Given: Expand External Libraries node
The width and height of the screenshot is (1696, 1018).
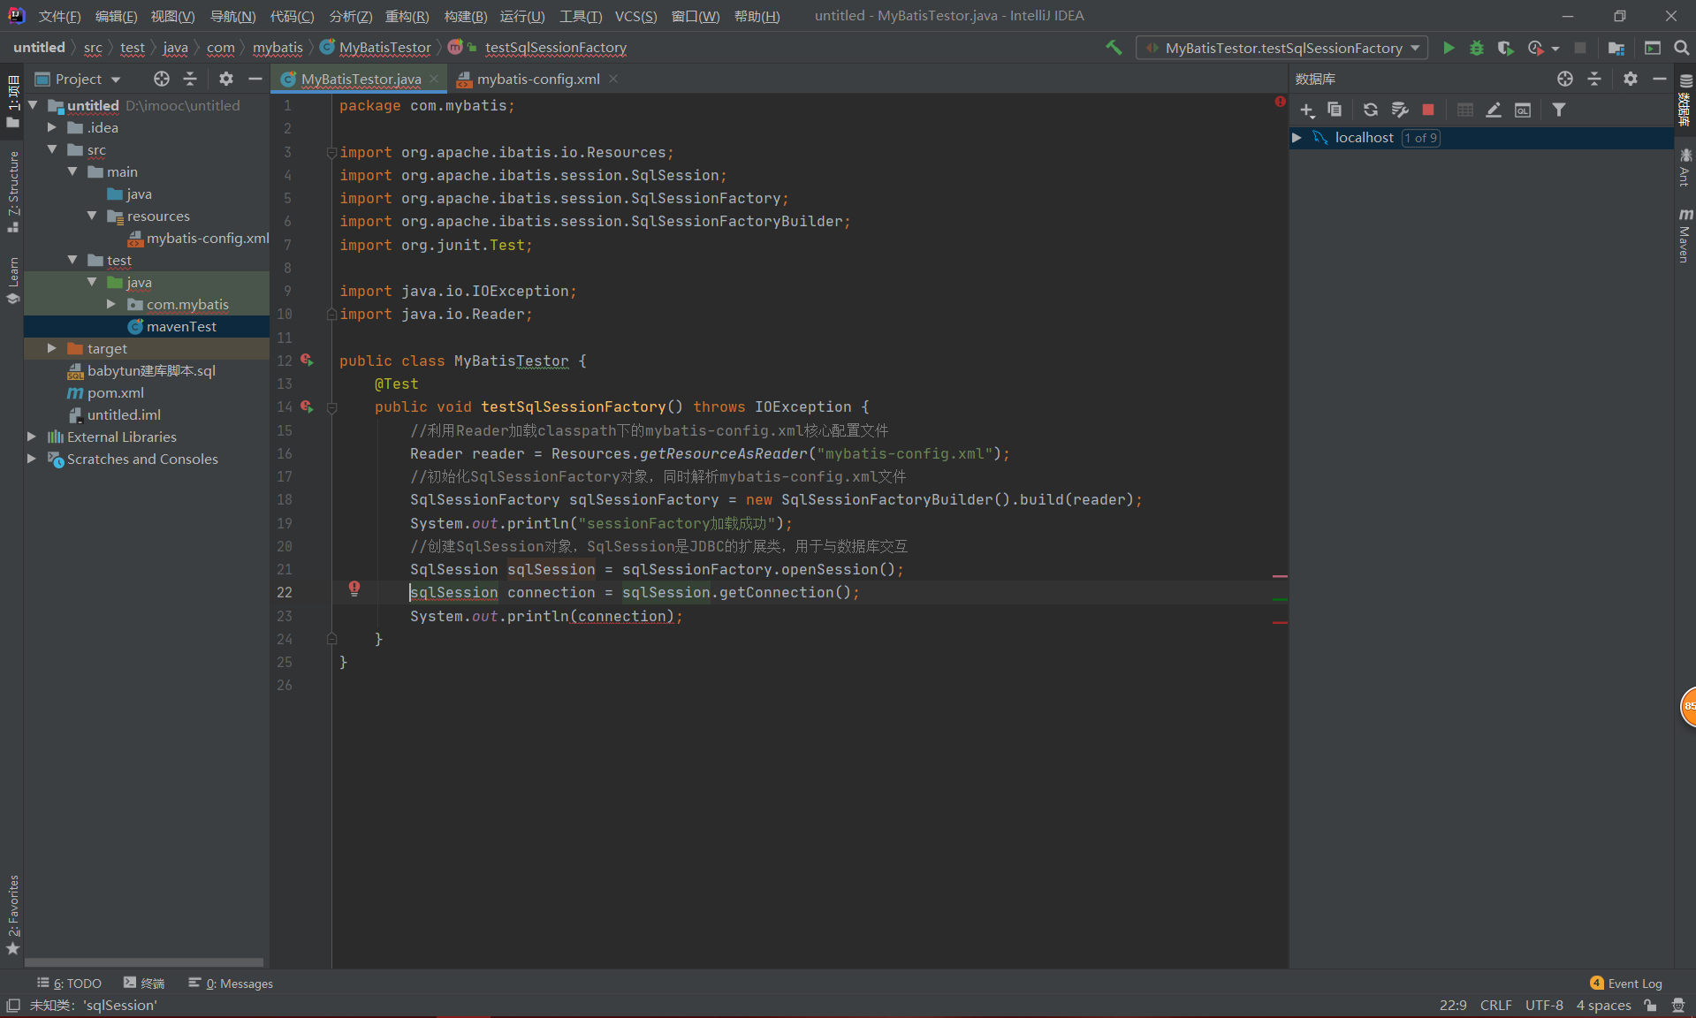Looking at the screenshot, I should click(31, 437).
